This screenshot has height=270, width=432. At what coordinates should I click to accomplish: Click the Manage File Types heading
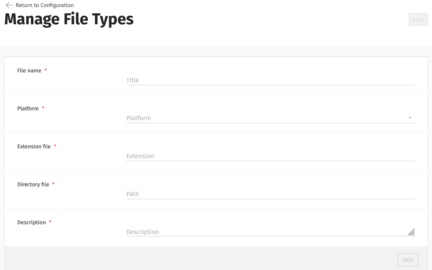[x=69, y=19]
